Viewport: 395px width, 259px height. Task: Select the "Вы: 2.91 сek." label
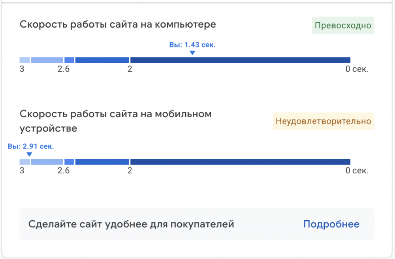tap(31, 146)
